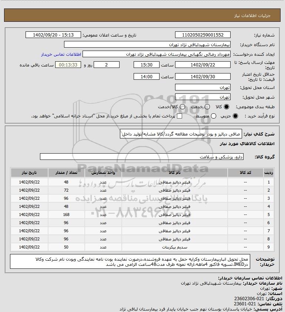Click the delivery province field تهران
Screen dimensions: 285x312
click(x=202, y=88)
